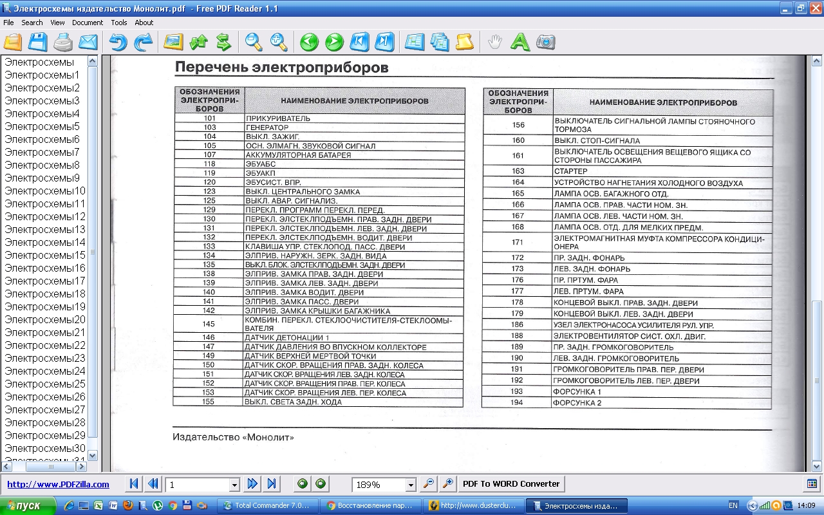The image size is (824, 515).
Task: Click table row text ПРИКУРИВАТЕЛЬ
Action: pos(278,118)
